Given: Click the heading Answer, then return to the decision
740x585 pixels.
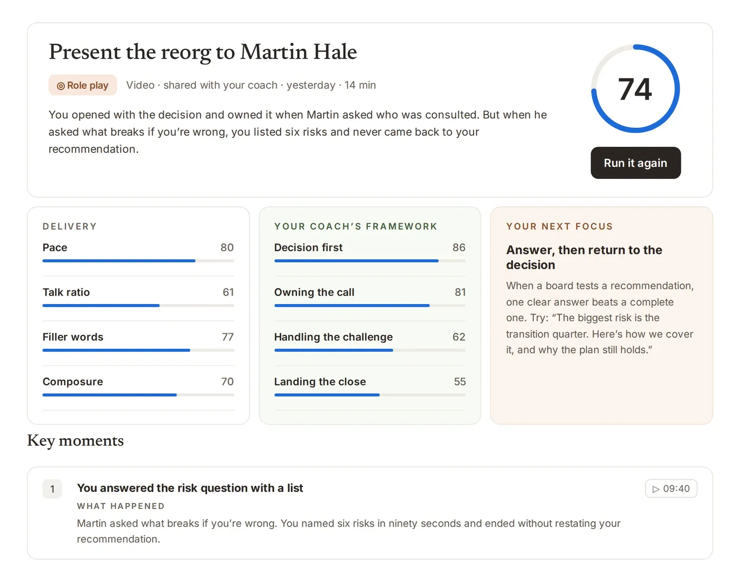Looking at the screenshot, I should click(584, 257).
